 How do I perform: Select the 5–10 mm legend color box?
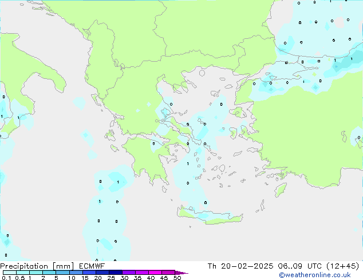pyautogui.click(x=62, y=273)
